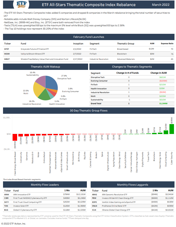Click the 'Monthly Flow Leaders' header
Viewport: 176px width, 227px height.
point(45,185)
